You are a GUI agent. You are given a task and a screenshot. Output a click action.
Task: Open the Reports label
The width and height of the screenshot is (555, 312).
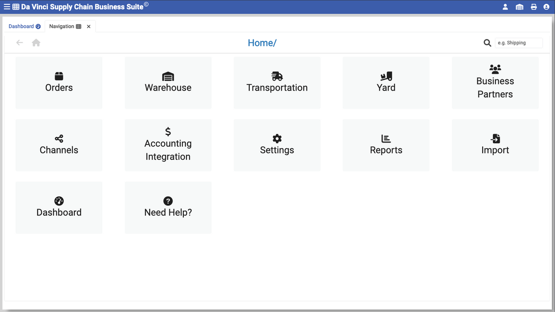(x=386, y=150)
